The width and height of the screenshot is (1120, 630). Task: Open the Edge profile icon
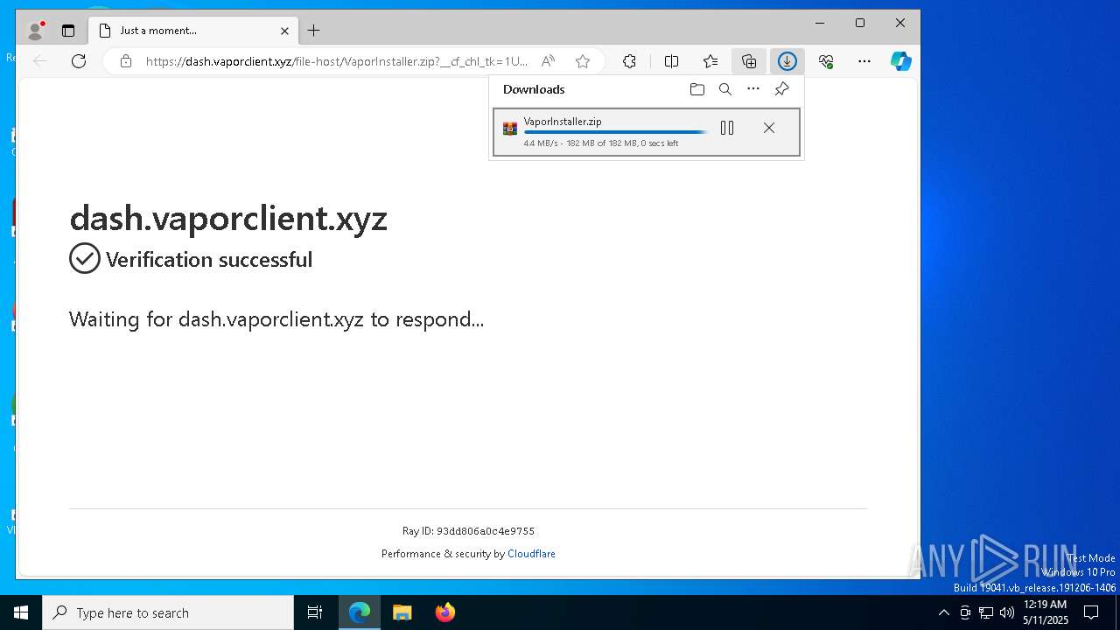[36, 31]
